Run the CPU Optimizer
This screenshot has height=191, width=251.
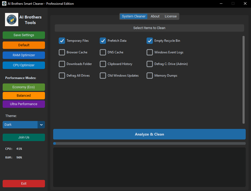click(24, 65)
